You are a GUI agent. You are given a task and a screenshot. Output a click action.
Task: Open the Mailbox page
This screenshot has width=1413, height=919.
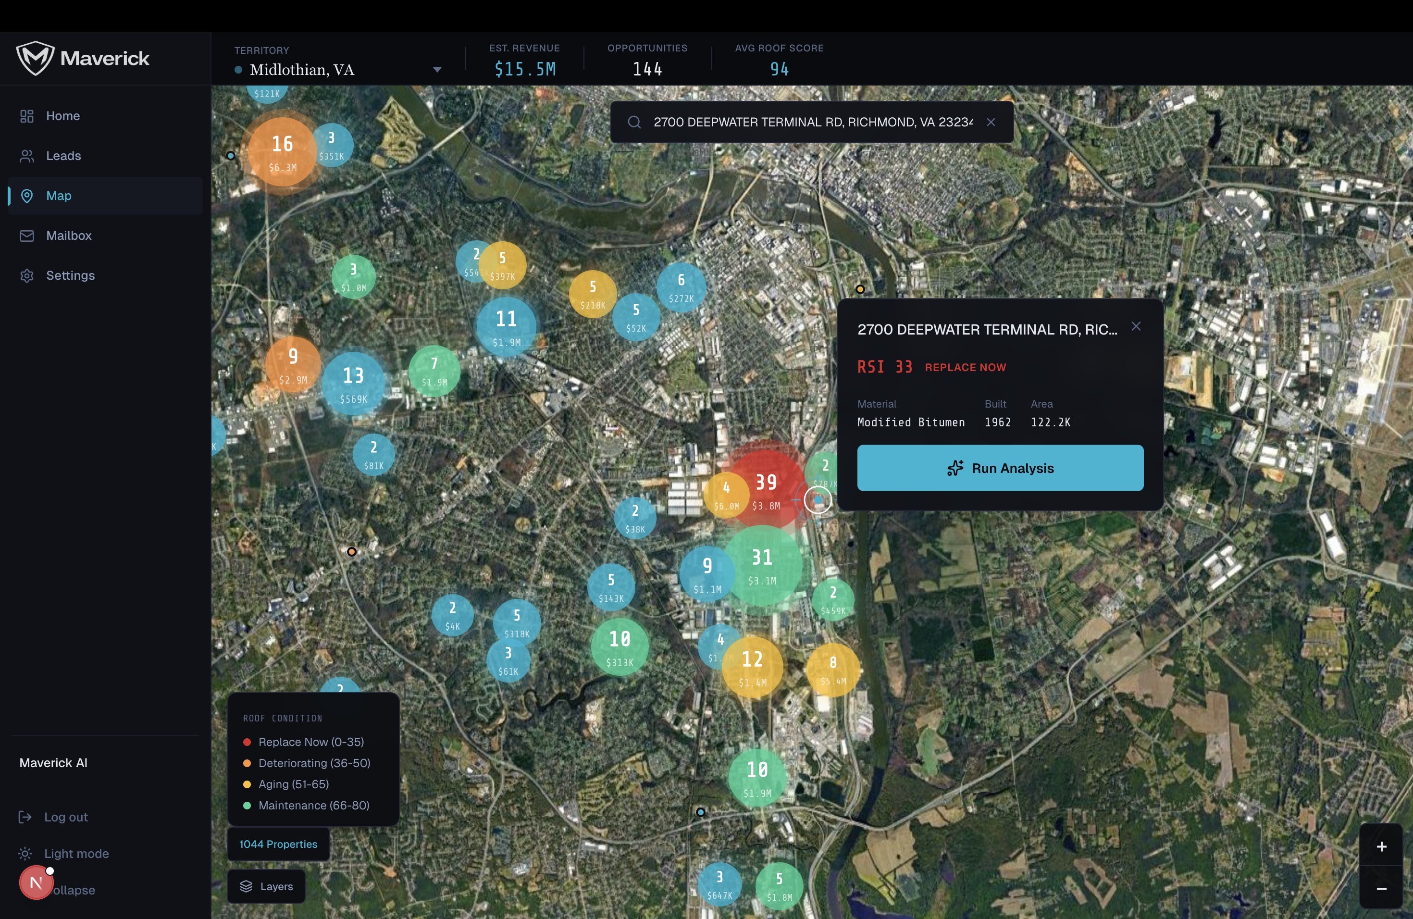point(105,236)
